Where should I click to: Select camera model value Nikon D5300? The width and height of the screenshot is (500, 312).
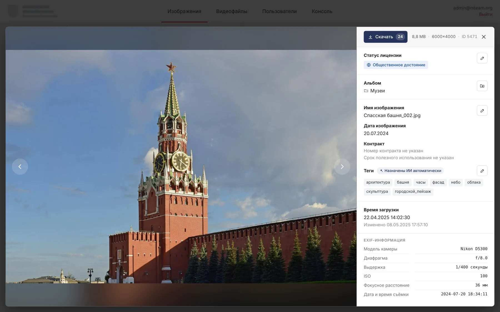click(474, 249)
